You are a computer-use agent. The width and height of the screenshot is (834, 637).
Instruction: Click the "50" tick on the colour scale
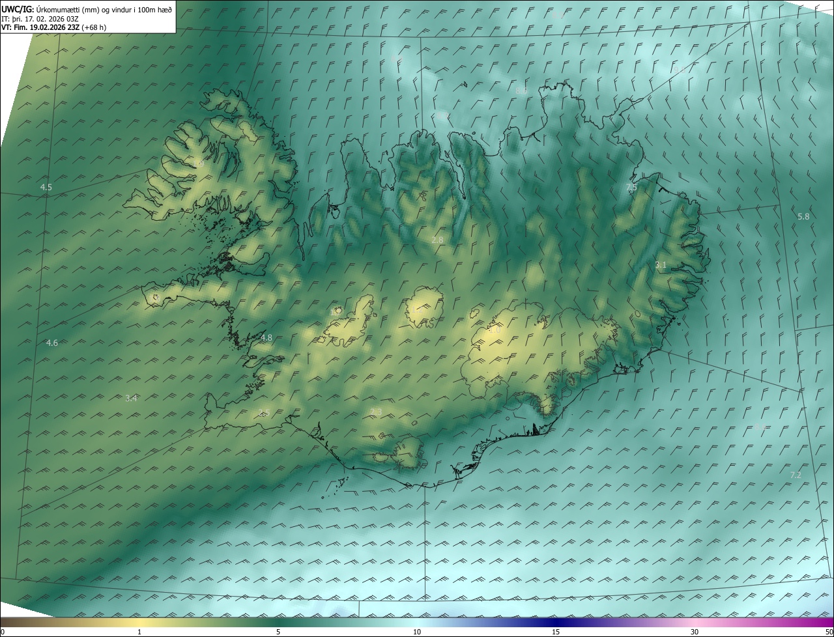(x=829, y=632)
